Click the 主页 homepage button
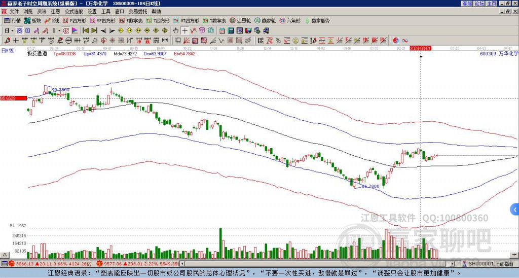Image resolution: width=519 pixels, height=278 pixels. point(492,4)
